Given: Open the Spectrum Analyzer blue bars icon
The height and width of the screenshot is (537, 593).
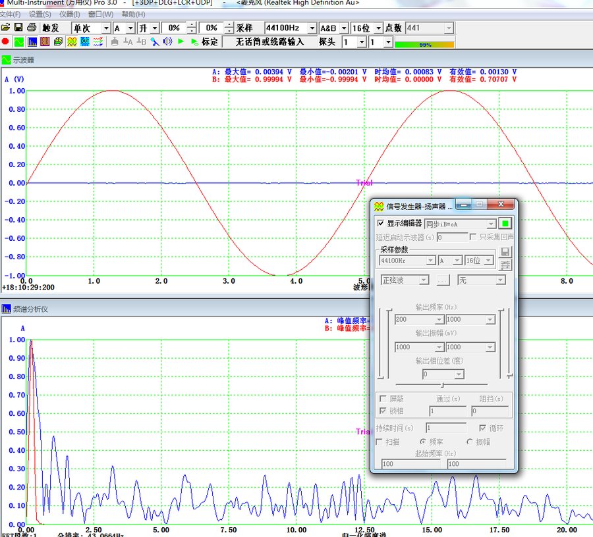Looking at the screenshot, I should (x=32, y=41).
